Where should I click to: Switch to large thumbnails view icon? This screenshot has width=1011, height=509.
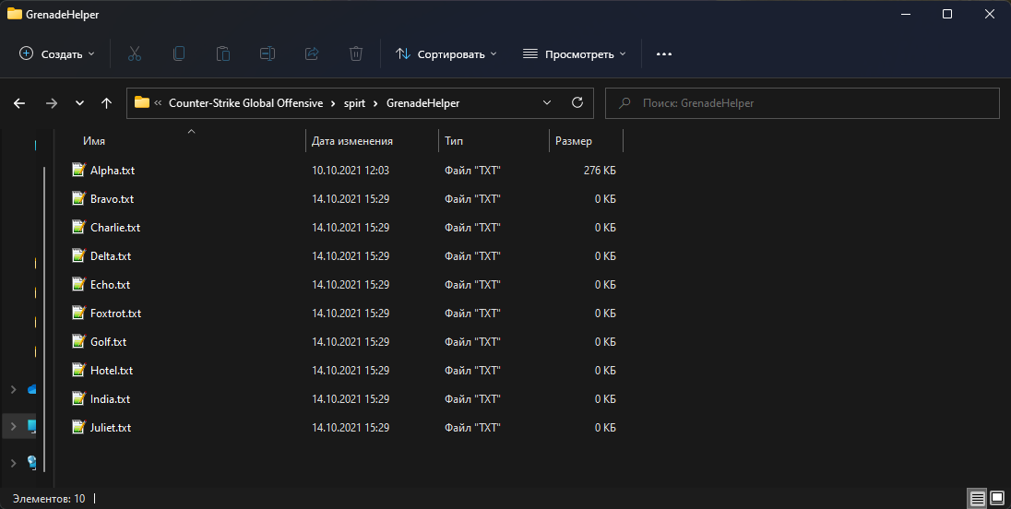[x=997, y=499]
